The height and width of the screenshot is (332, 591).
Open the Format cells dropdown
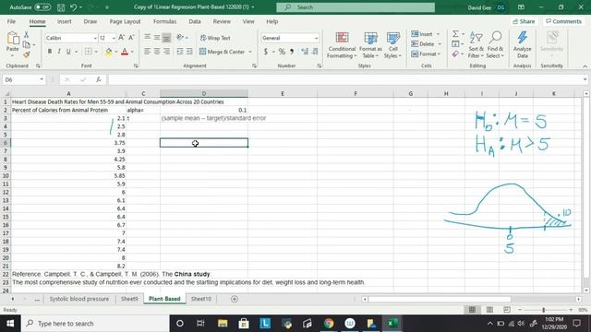[x=426, y=54]
